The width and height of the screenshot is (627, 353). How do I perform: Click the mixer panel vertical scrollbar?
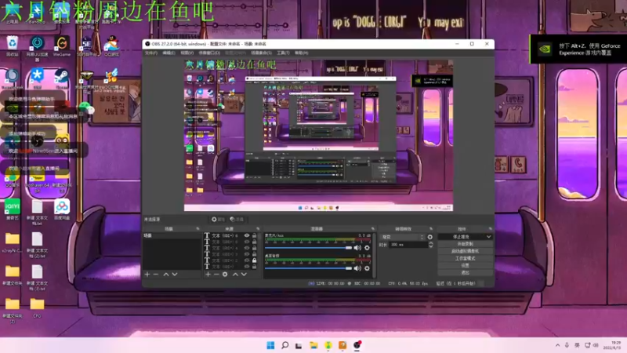click(x=375, y=255)
